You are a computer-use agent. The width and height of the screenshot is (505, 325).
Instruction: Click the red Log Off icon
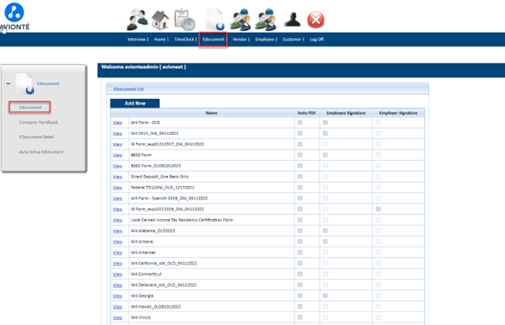316,19
